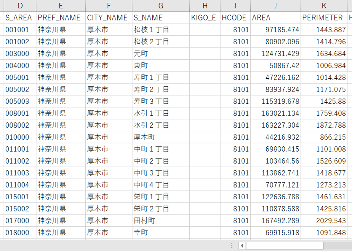Viewport: 352px width, 251px height.
Task: Select column K header
Action: [x=324, y=6]
